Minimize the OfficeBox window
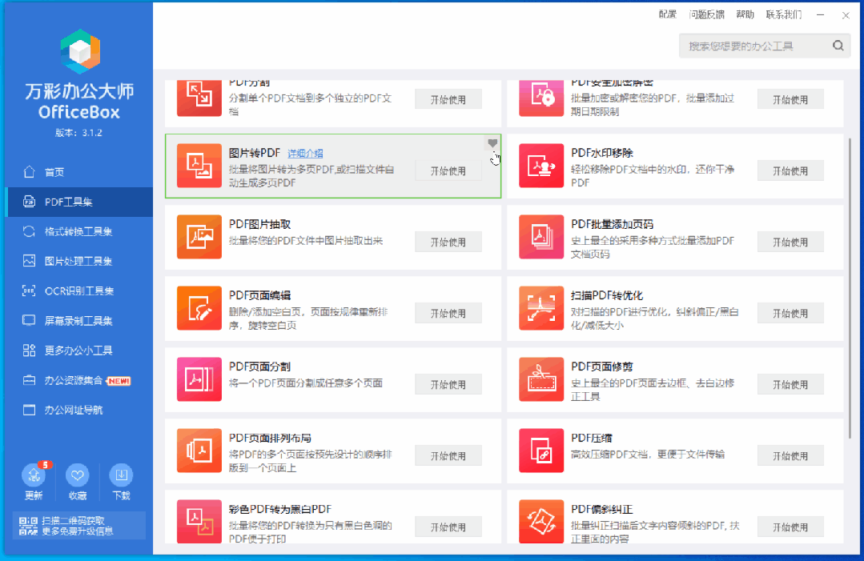Screen dimensions: 864x561 tap(821, 15)
